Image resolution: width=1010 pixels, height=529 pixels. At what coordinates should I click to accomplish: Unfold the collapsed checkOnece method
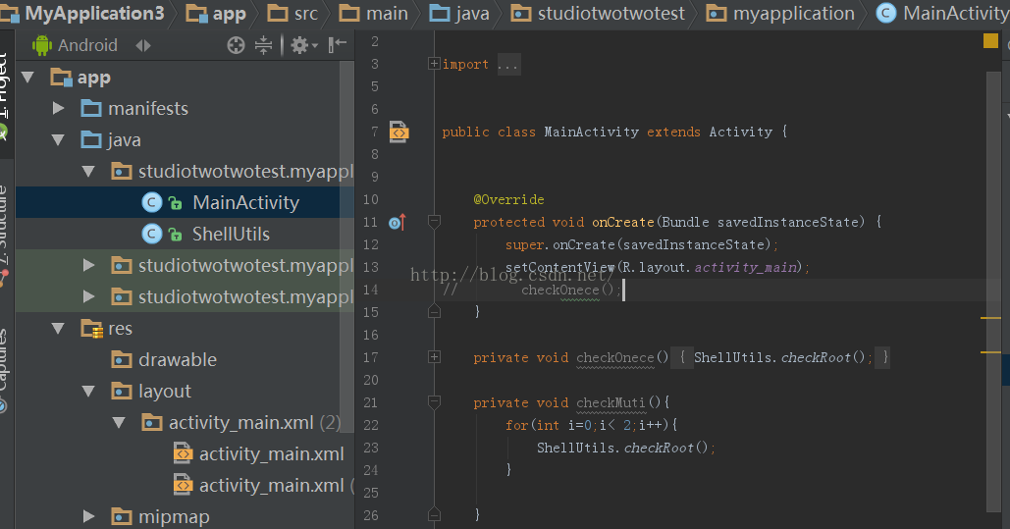(435, 357)
